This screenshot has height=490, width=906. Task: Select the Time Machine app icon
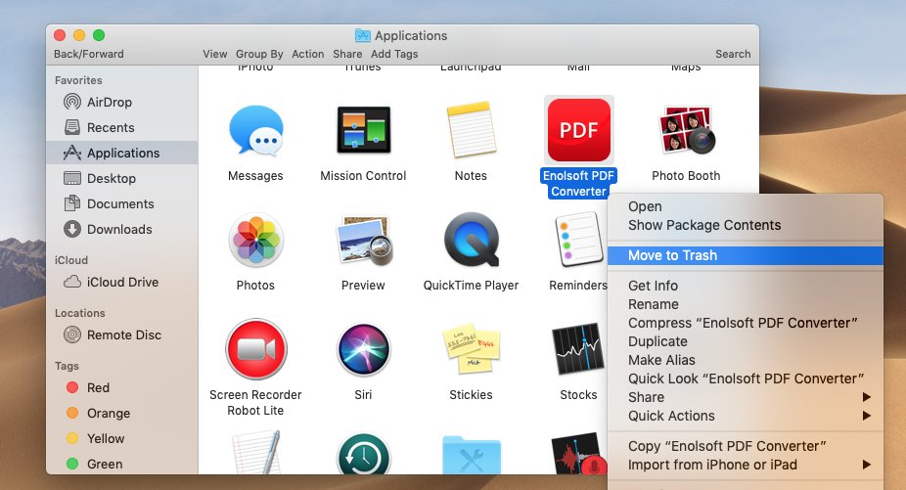[363, 454]
